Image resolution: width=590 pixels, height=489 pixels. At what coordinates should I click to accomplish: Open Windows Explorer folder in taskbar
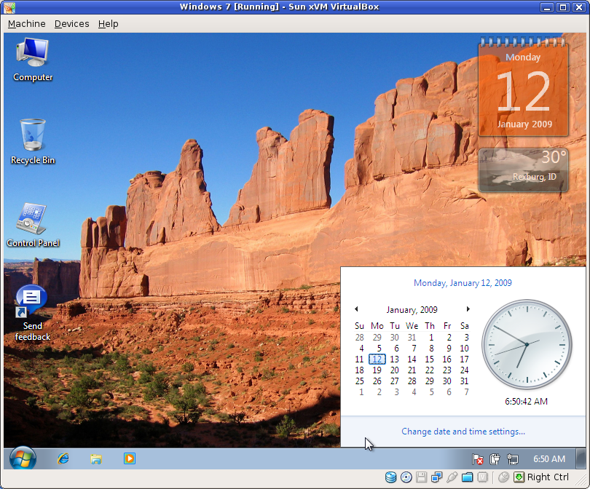click(95, 458)
